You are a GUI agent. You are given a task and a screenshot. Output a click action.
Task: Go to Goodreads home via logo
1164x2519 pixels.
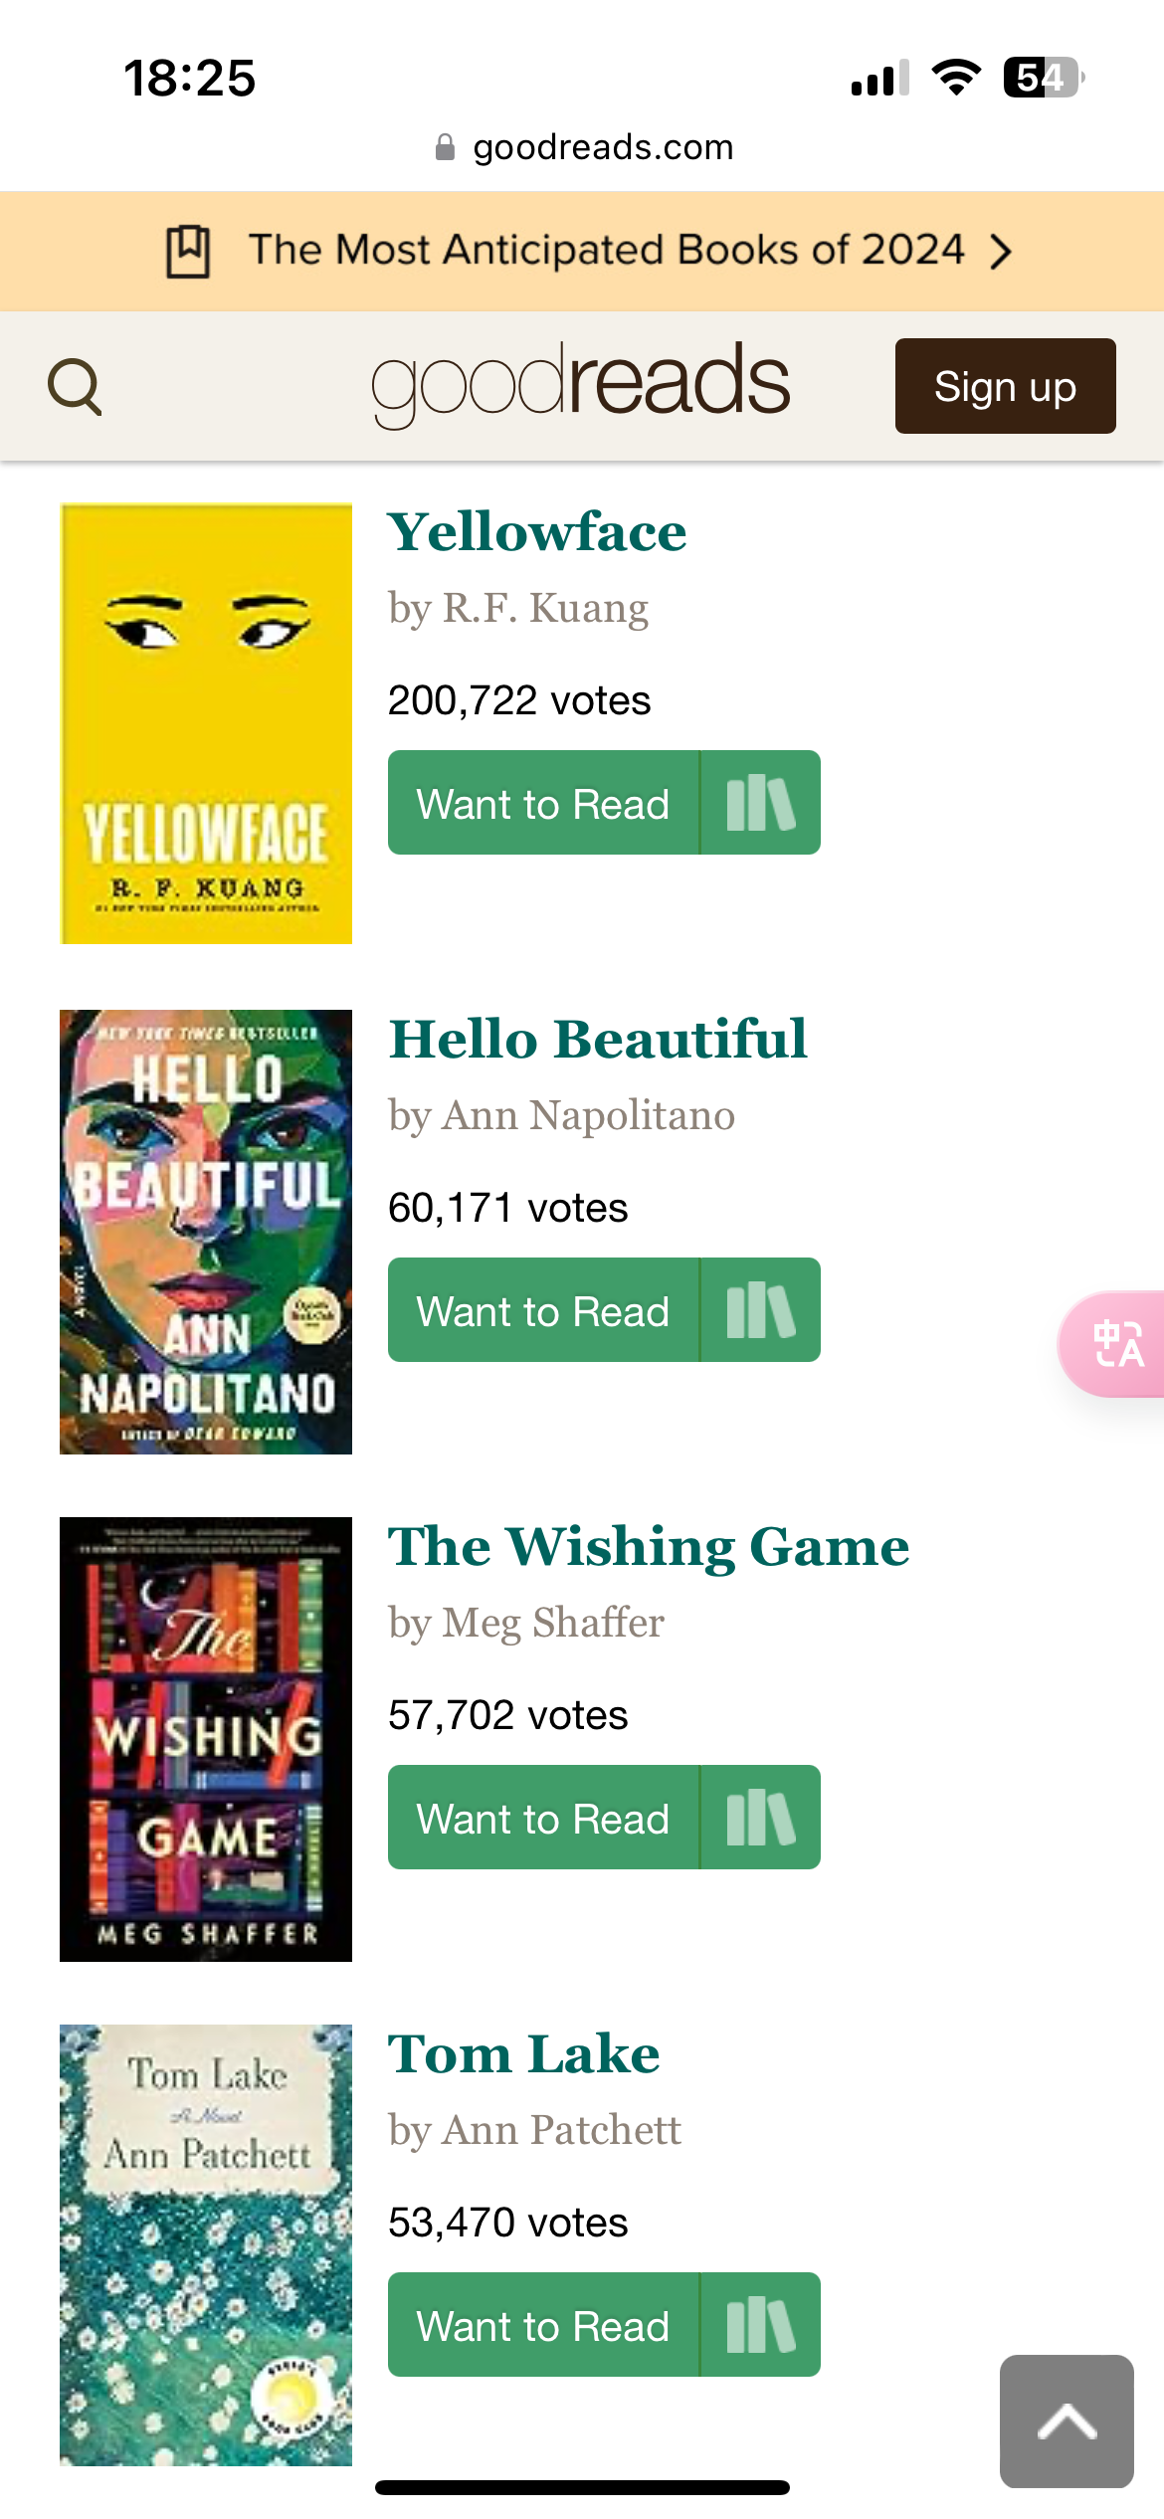pyautogui.click(x=581, y=383)
